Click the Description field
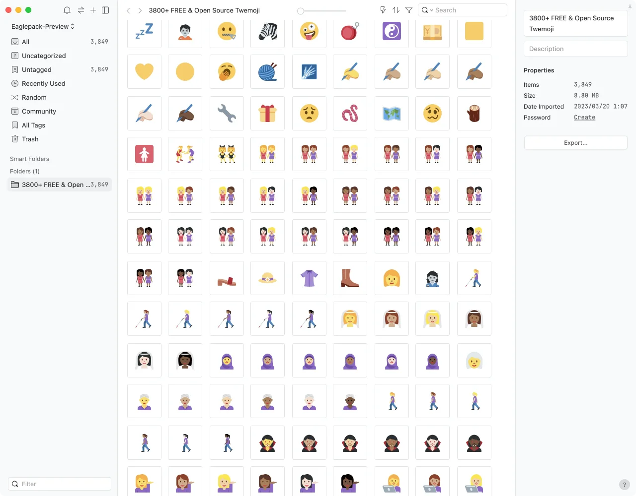The width and height of the screenshot is (636, 496). pyautogui.click(x=576, y=49)
